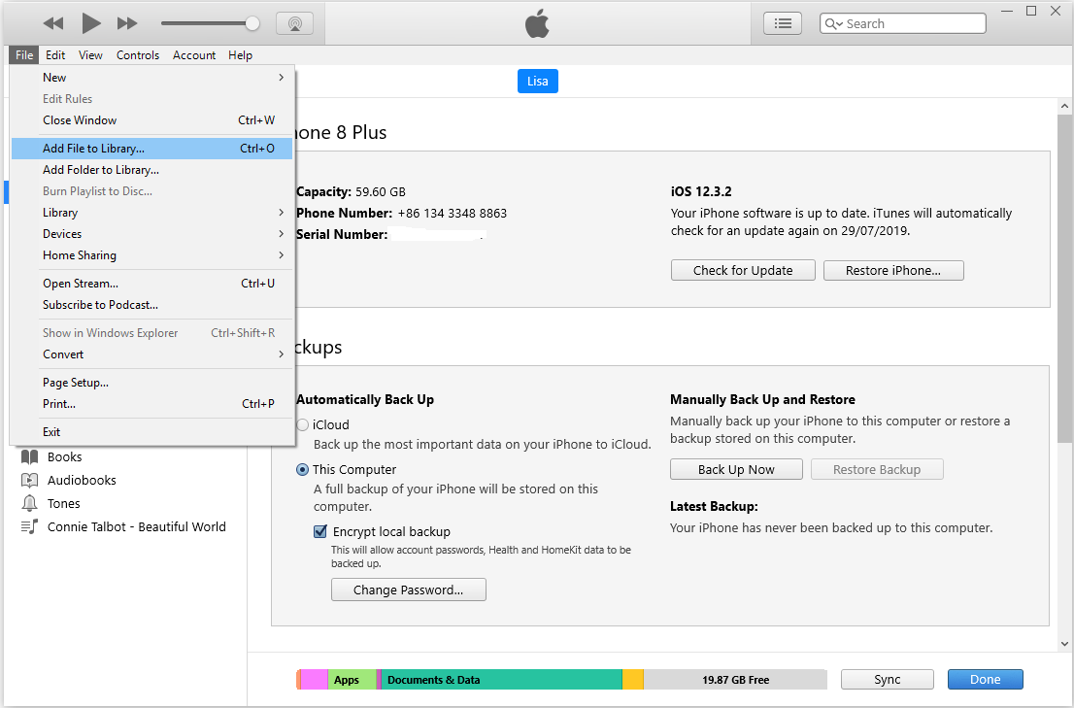Click the vertical scrollbar thumb

[1064, 280]
